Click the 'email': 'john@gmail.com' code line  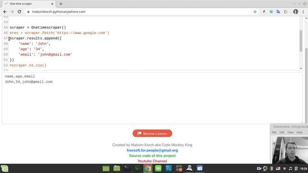click(x=45, y=54)
